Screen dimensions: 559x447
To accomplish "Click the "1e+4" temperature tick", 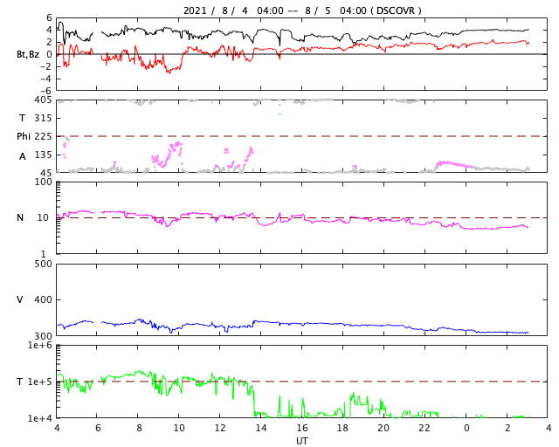I will point(40,418).
